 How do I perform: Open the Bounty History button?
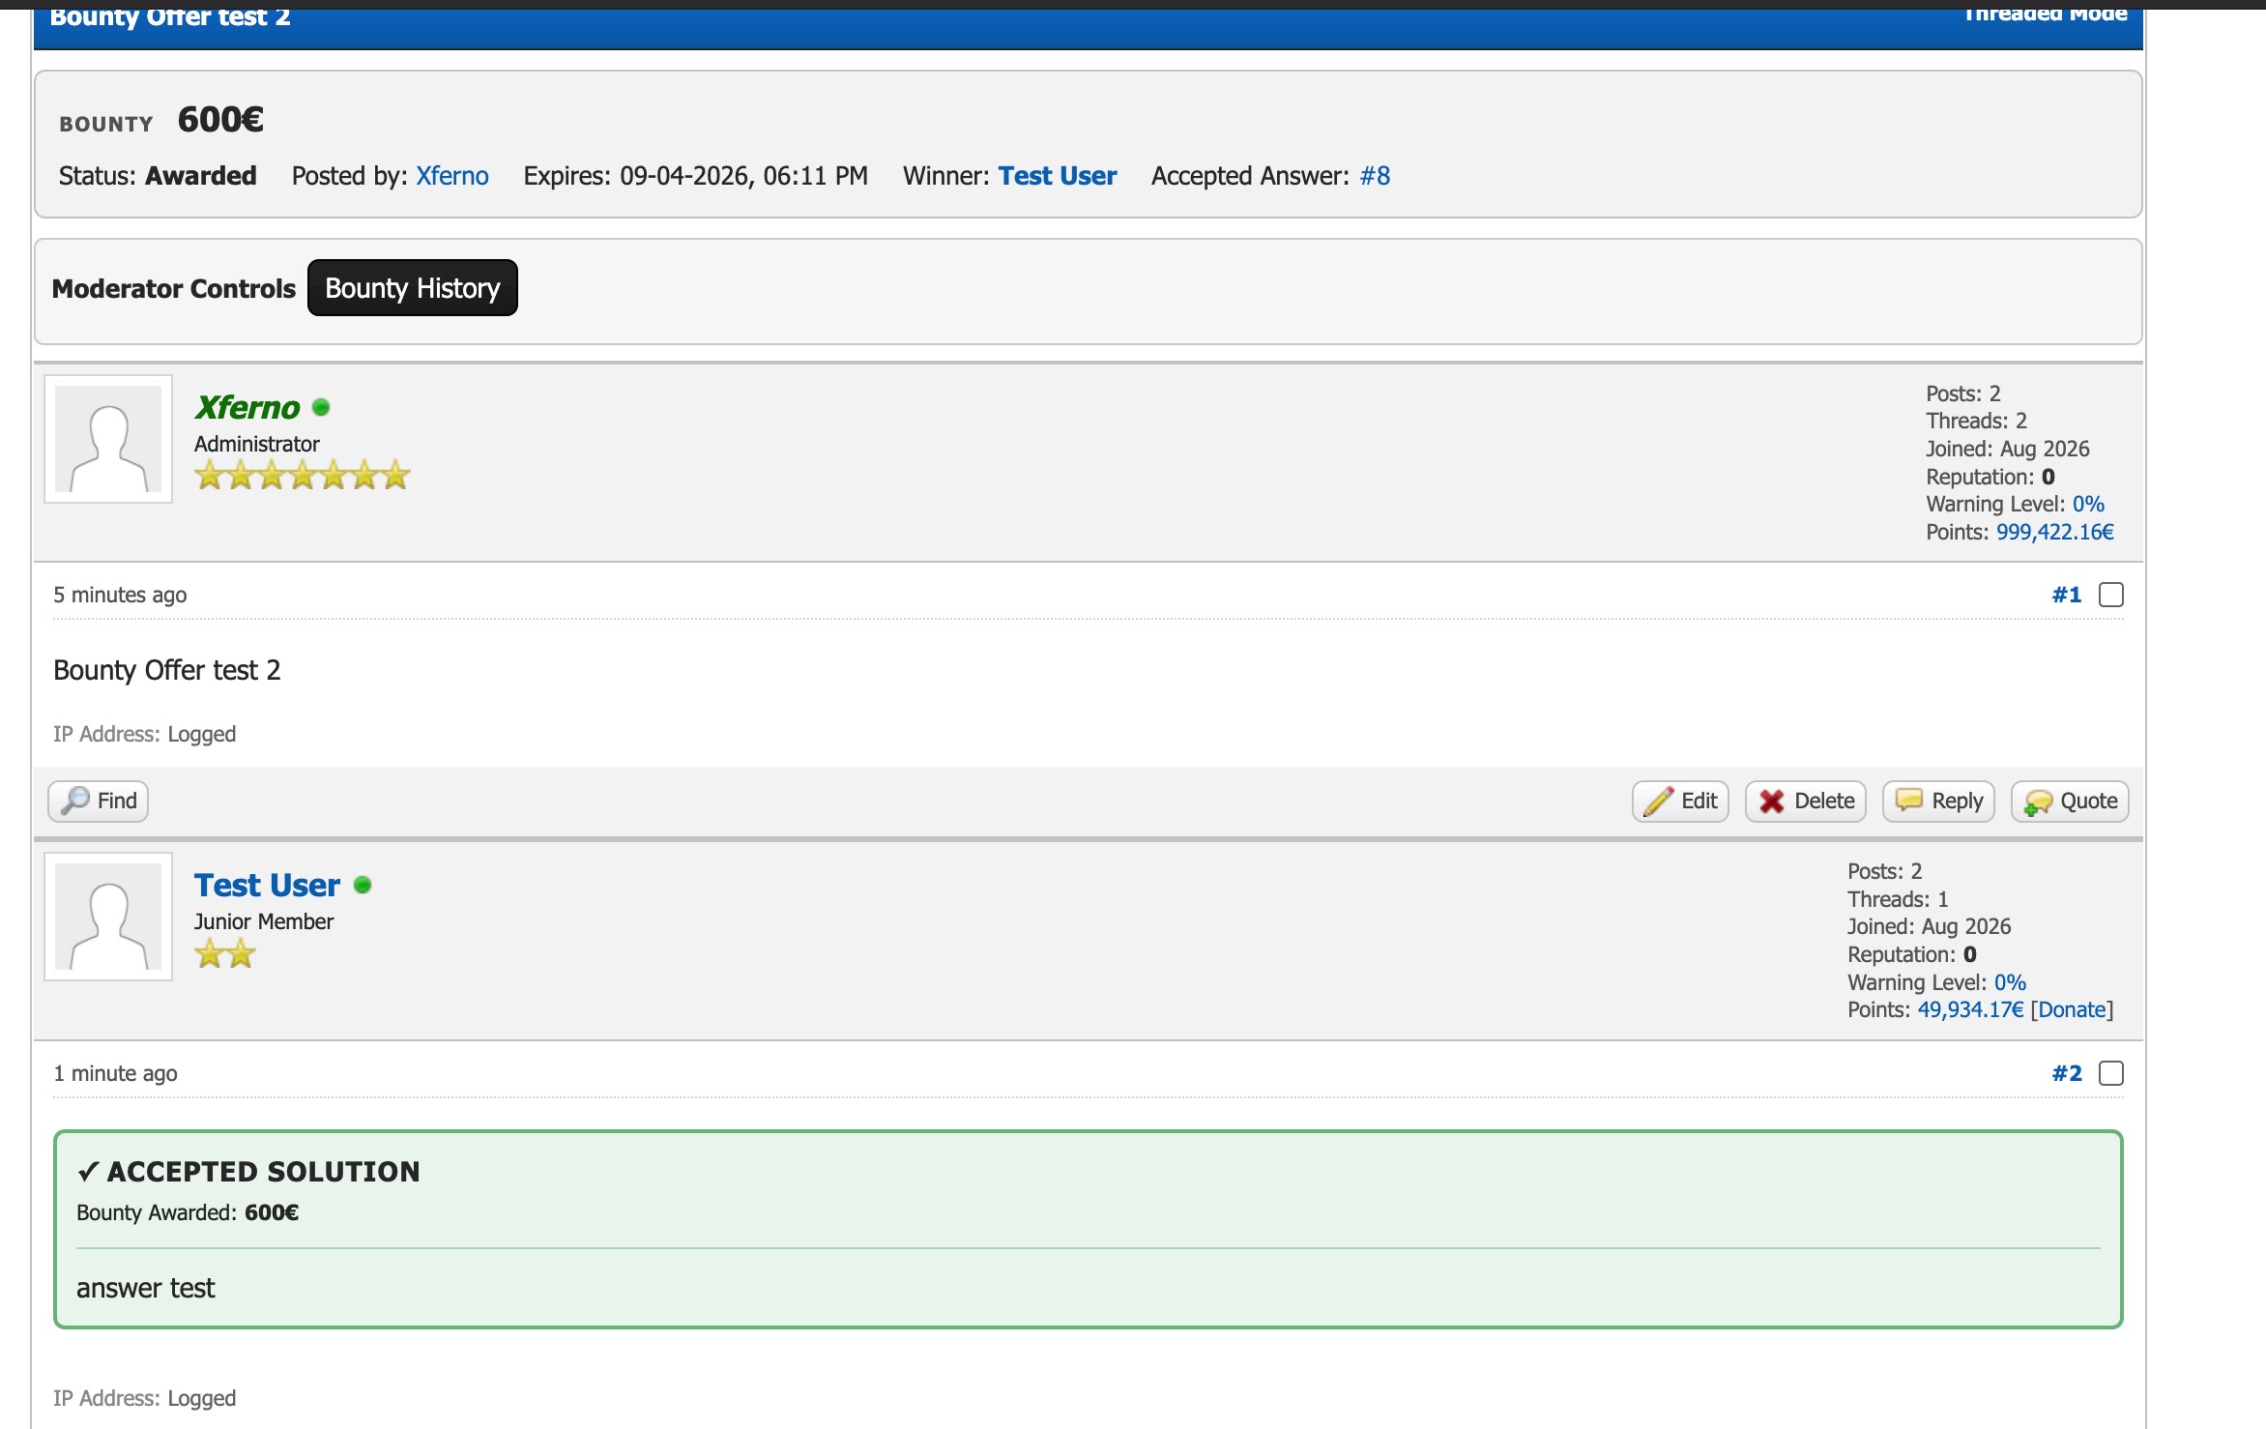coord(413,288)
